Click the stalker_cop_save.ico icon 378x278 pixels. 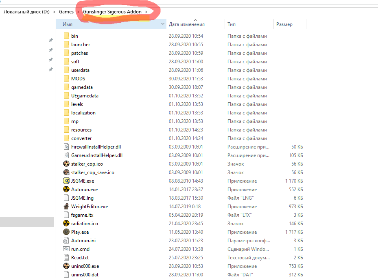pyautogui.click(x=66, y=172)
